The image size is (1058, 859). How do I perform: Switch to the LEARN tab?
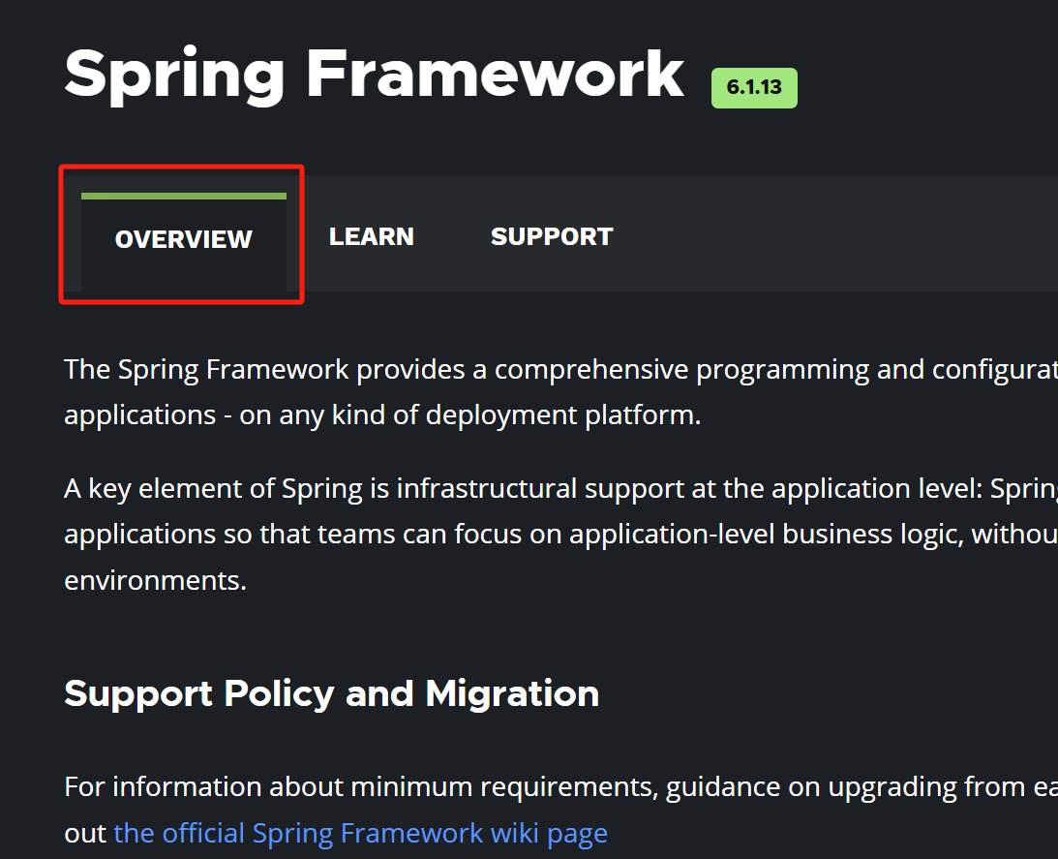pyautogui.click(x=371, y=237)
